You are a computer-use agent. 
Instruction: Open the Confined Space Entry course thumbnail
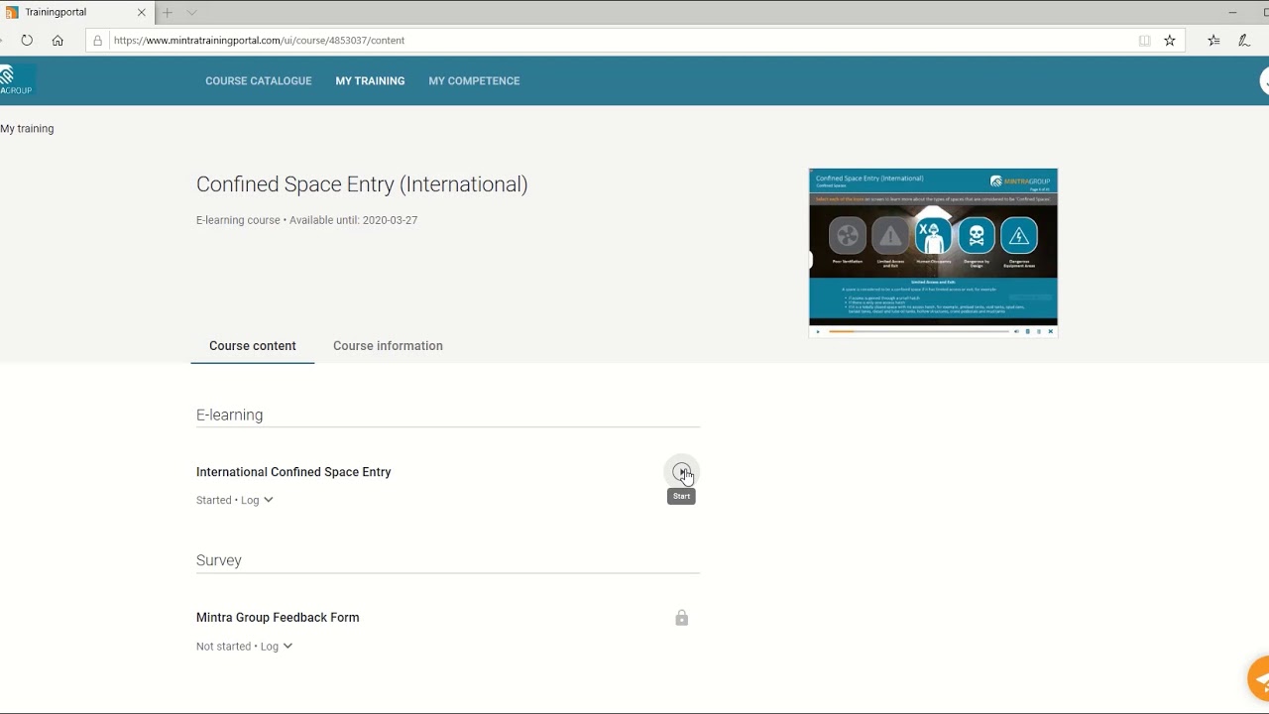tap(933, 253)
